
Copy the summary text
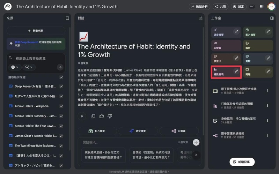tap(93, 116)
